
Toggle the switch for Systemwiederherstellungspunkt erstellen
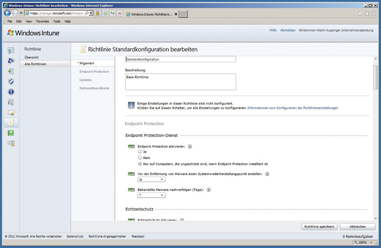click(131, 174)
